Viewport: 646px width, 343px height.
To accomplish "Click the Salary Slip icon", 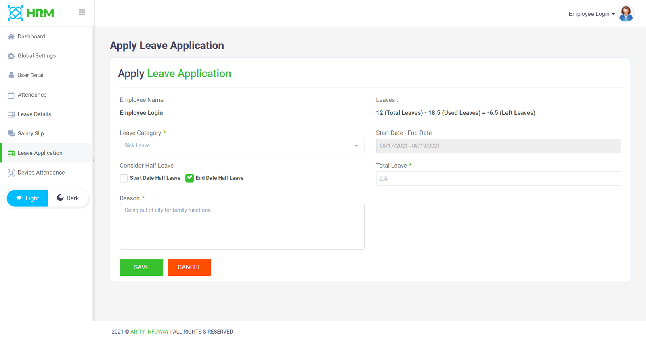I will coord(11,134).
